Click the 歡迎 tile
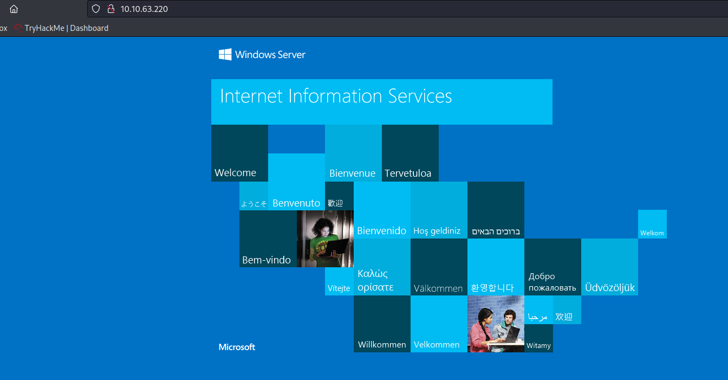 tap(339, 196)
